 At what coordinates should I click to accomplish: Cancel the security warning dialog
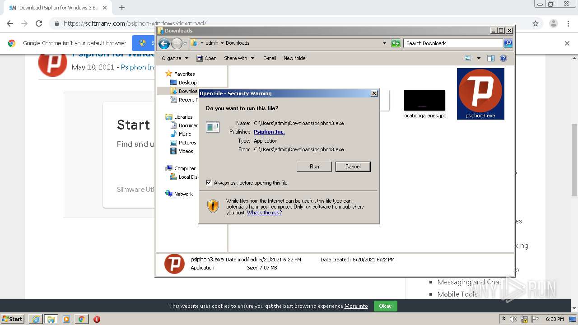(353, 167)
